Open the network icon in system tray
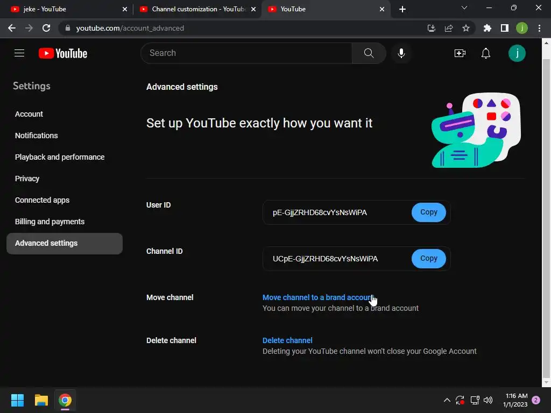The image size is (551, 413). click(475, 400)
